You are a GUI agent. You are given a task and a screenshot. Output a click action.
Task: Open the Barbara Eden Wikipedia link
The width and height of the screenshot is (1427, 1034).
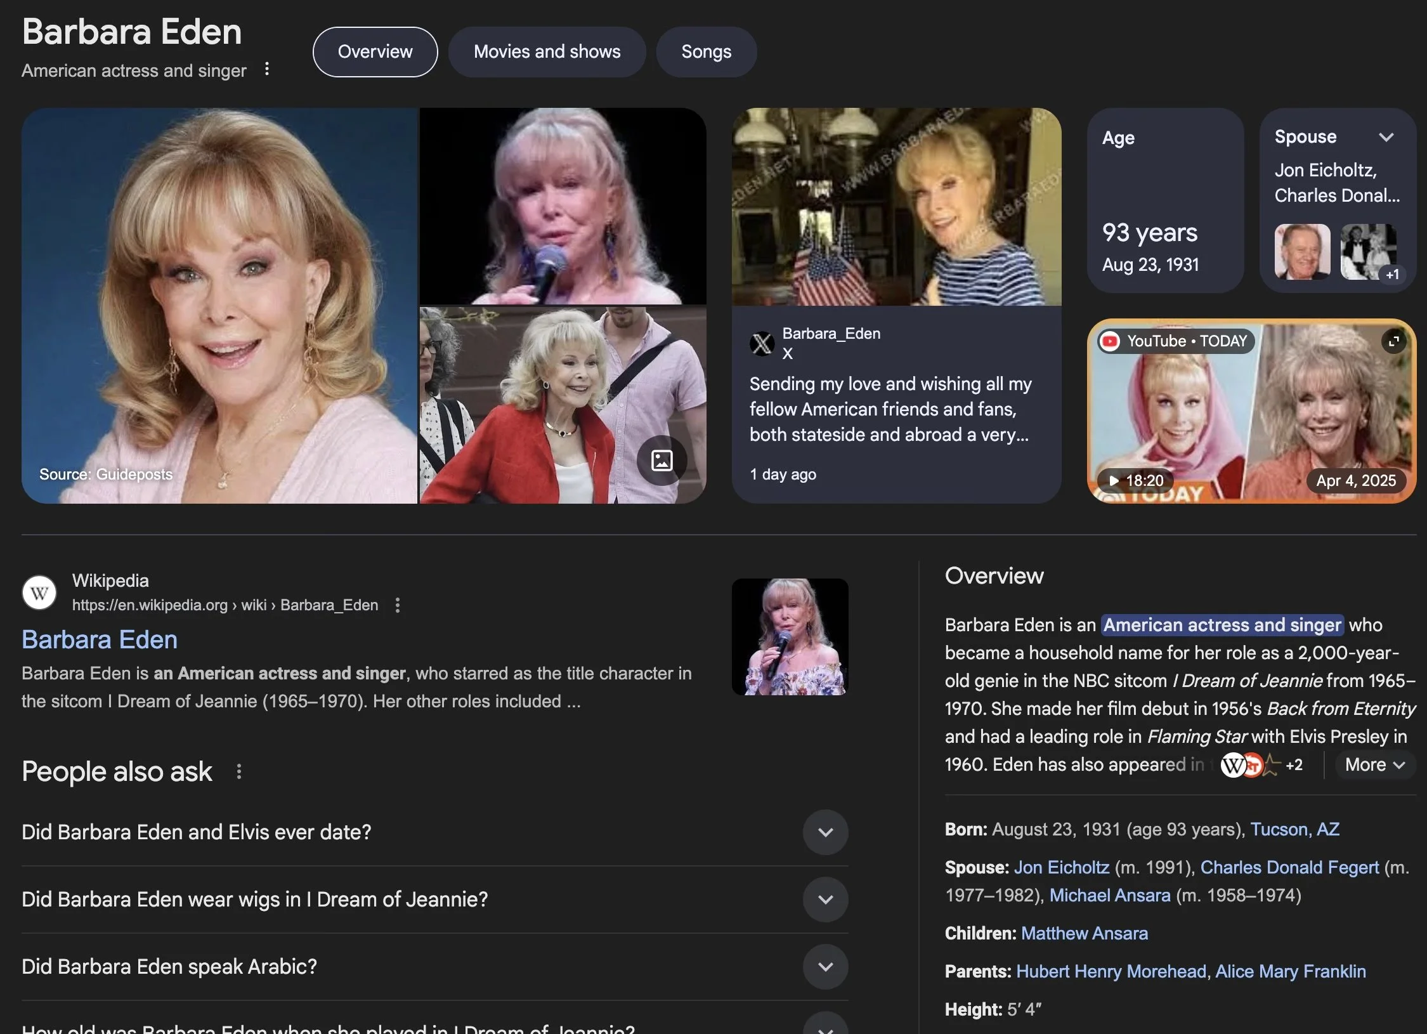coord(100,639)
